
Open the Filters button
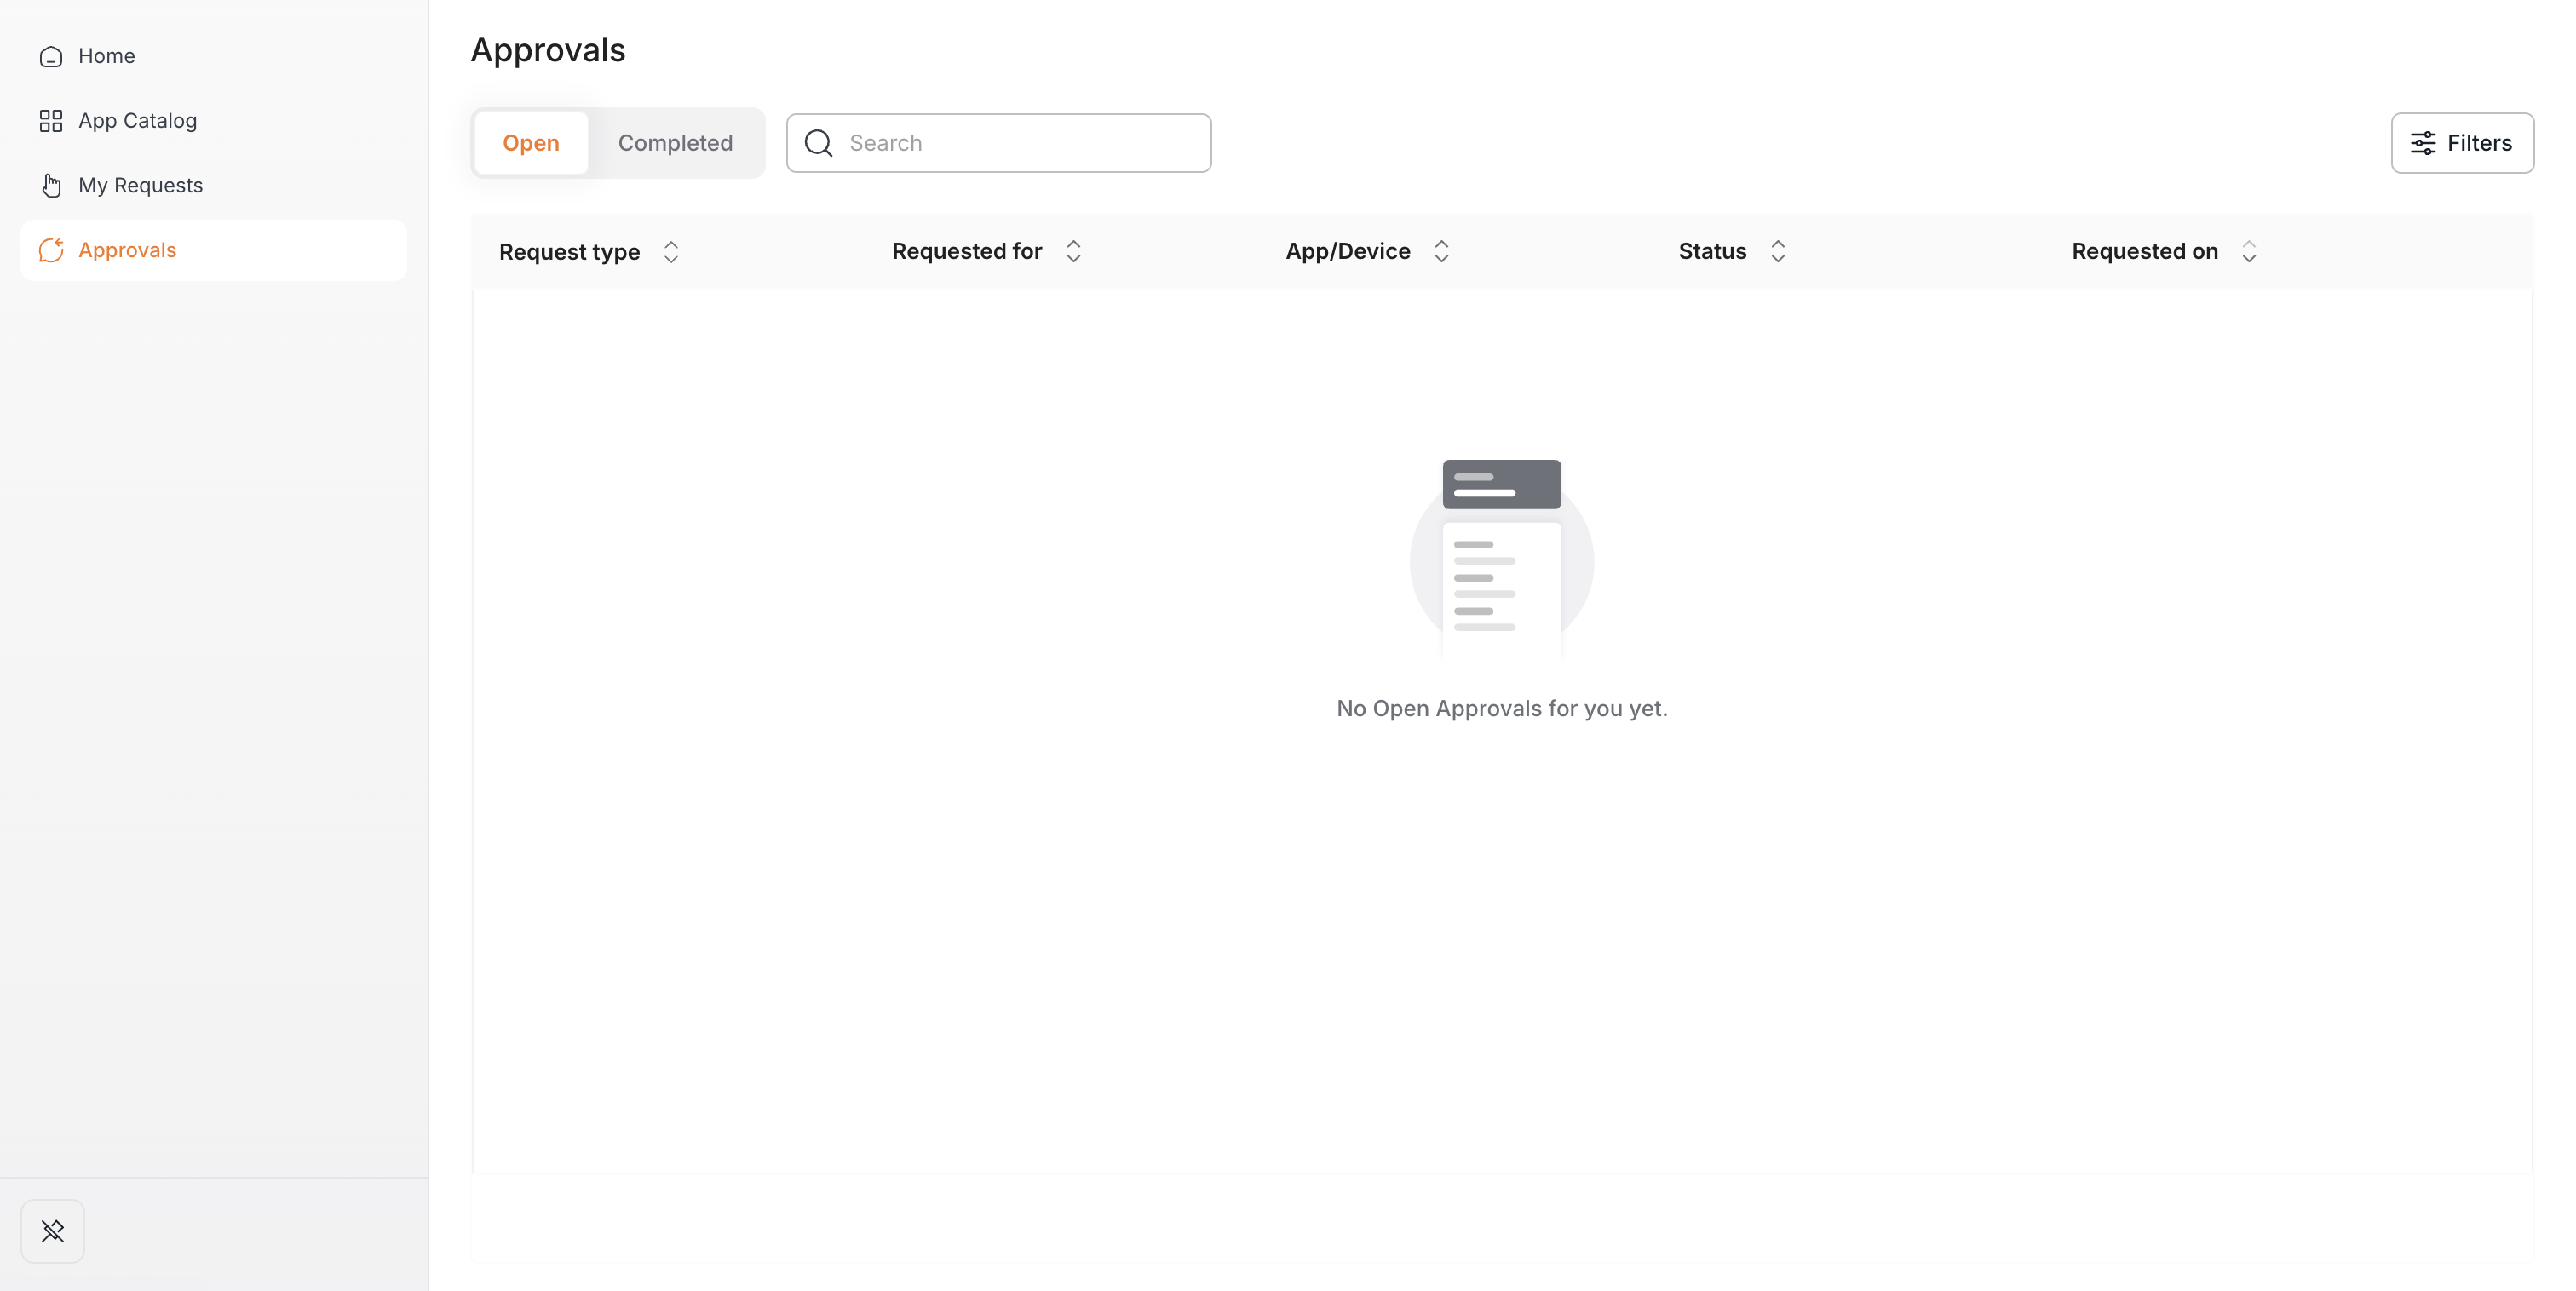(2462, 143)
